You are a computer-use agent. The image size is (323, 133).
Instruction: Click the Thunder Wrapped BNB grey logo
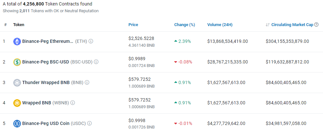[x=17, y=82]
